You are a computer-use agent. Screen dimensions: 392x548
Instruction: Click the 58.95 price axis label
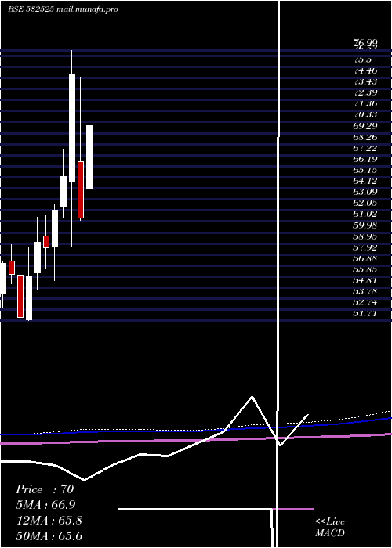tap(365, 236)
